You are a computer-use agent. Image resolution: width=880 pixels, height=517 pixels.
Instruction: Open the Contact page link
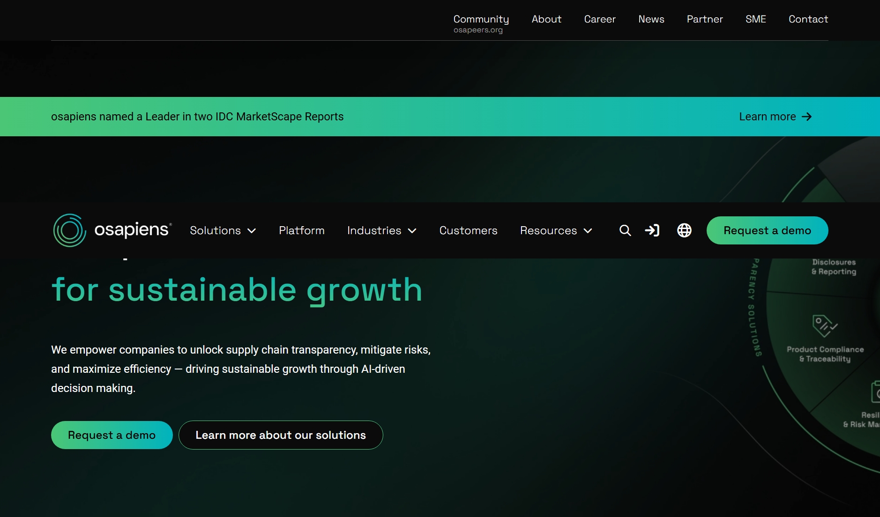(x=808, y=19)
